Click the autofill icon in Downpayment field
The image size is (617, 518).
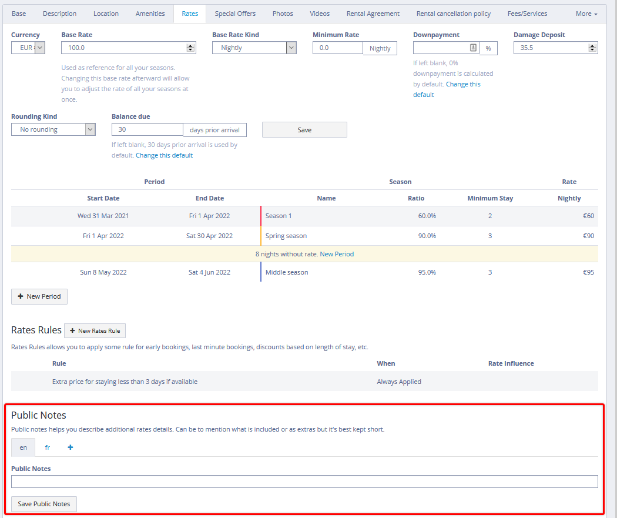click(x=473, y=48)
